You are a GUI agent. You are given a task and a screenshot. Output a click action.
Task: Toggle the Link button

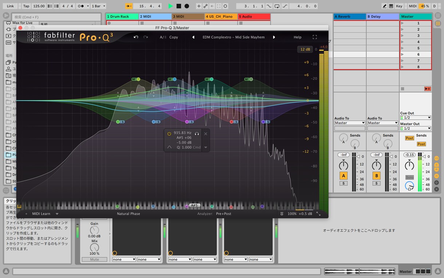click(x=11, y=6)
